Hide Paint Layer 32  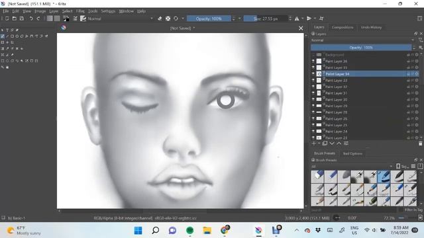[x=313, y=87]
